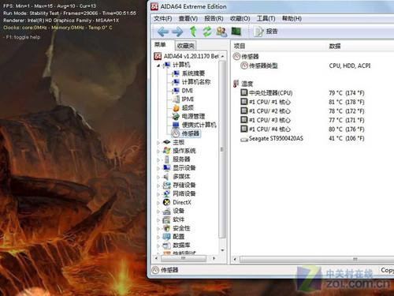Click the DirectX yellow X icon
The width and height of the screenshot is (394, 296).
pyautogui.click(x=167, y=202)
